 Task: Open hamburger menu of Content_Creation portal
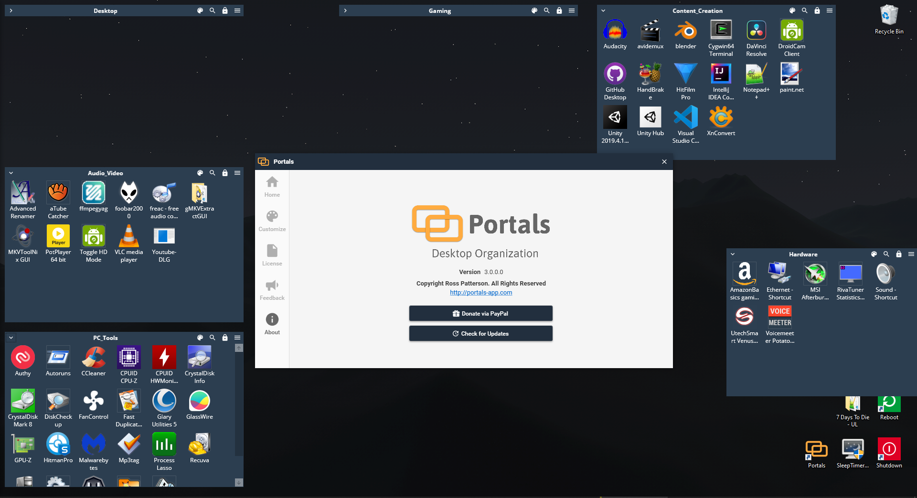tap(830, 11)
